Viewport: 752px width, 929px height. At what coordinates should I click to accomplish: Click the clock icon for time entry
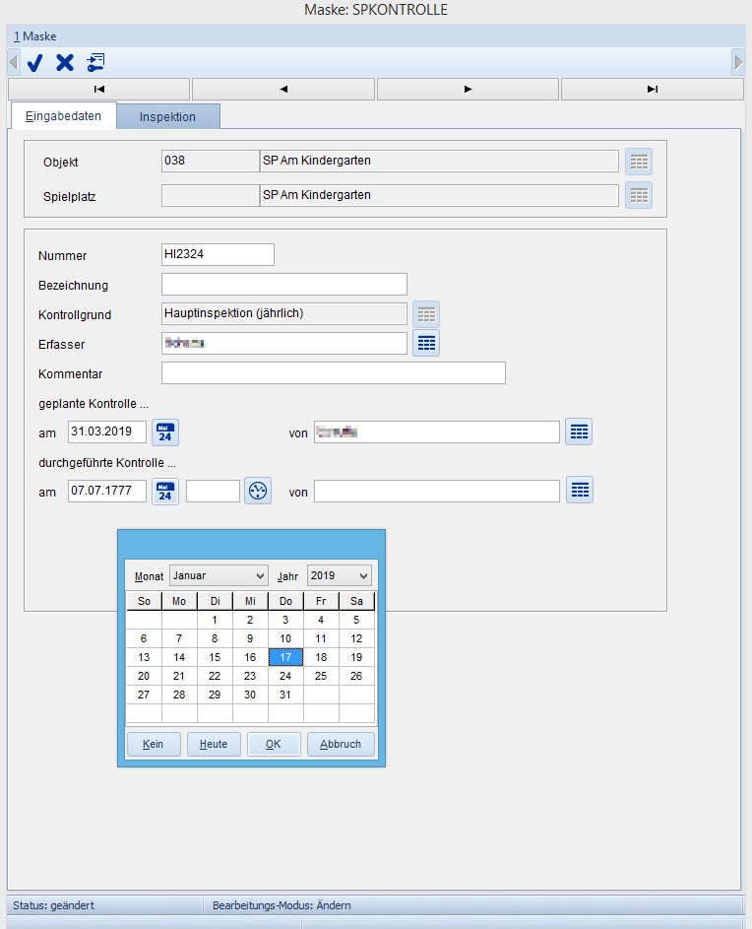[258, 491]
